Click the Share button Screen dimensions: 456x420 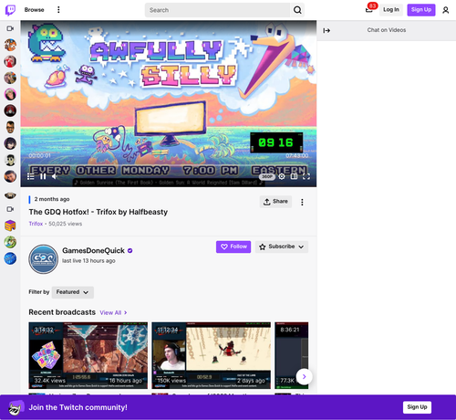(x=275, y=202)
